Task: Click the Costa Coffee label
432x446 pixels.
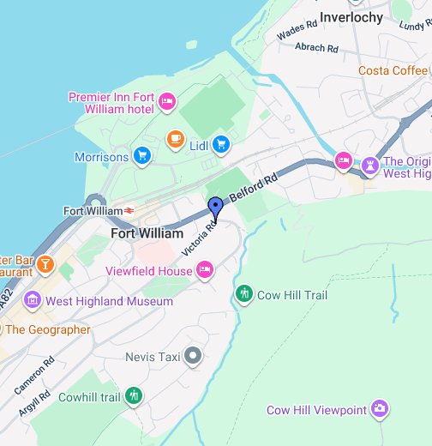Action: 393,70
